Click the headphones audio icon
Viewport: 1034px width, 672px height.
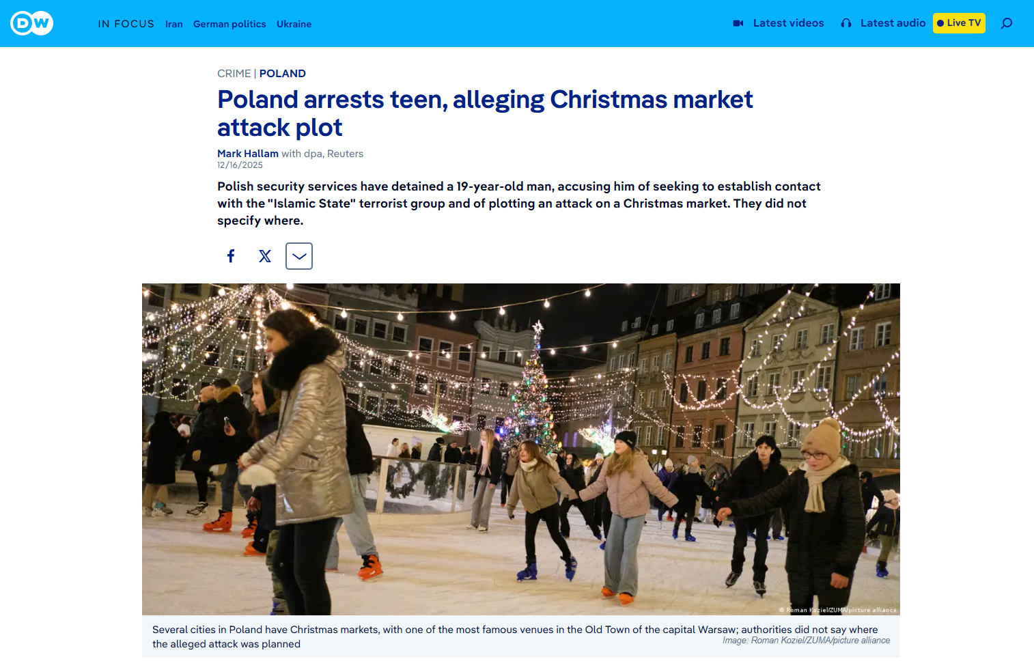point(846,23)
